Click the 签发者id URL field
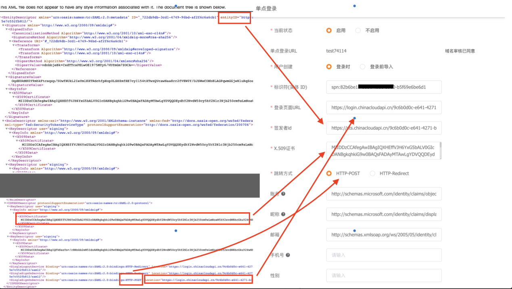Screen dimensions: 512x289 (383, 128)
